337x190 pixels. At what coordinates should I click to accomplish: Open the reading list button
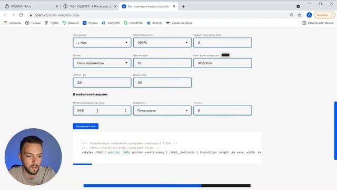(x=318, y=23)
